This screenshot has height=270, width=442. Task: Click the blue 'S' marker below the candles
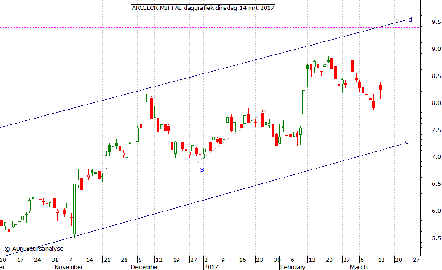[202, 170]
